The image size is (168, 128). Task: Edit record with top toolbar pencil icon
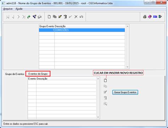[x=60, y=17]
